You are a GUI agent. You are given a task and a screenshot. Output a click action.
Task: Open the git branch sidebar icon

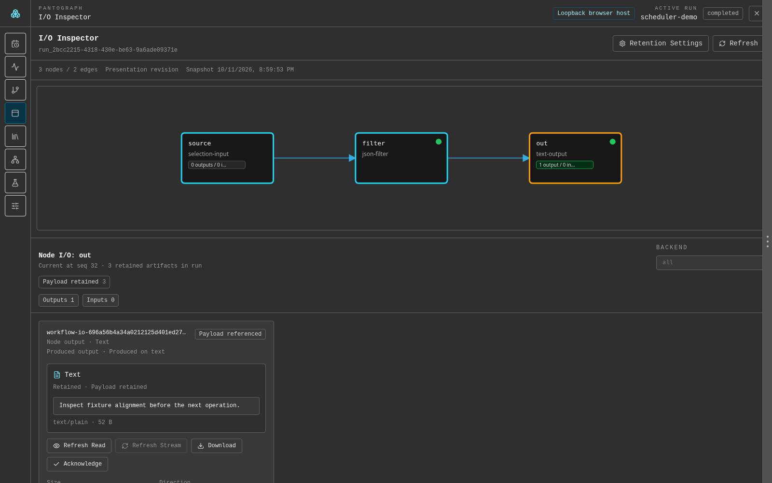(15, 90)
